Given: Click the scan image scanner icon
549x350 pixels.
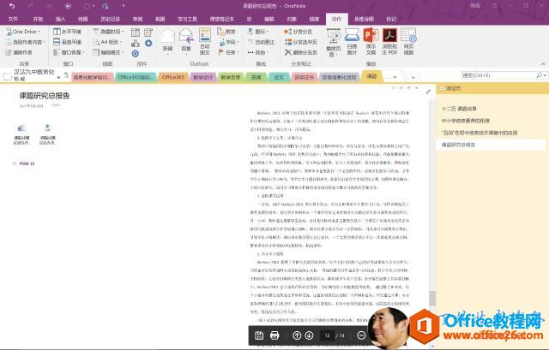Looking at the screenshot, I should click(352, 35).
